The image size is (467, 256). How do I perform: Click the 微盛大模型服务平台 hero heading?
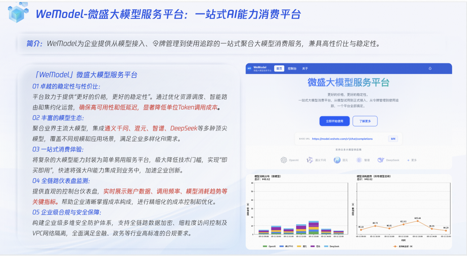pyautogui.click(x=348, y=82)
